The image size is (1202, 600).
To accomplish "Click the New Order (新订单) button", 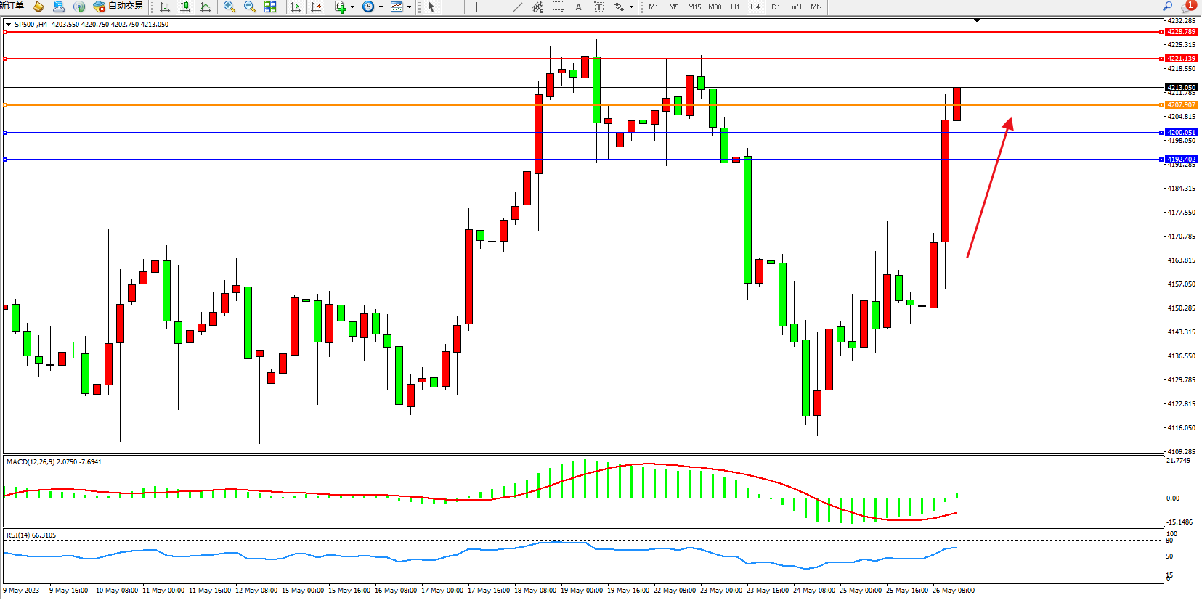I will [x=12, y=7].
